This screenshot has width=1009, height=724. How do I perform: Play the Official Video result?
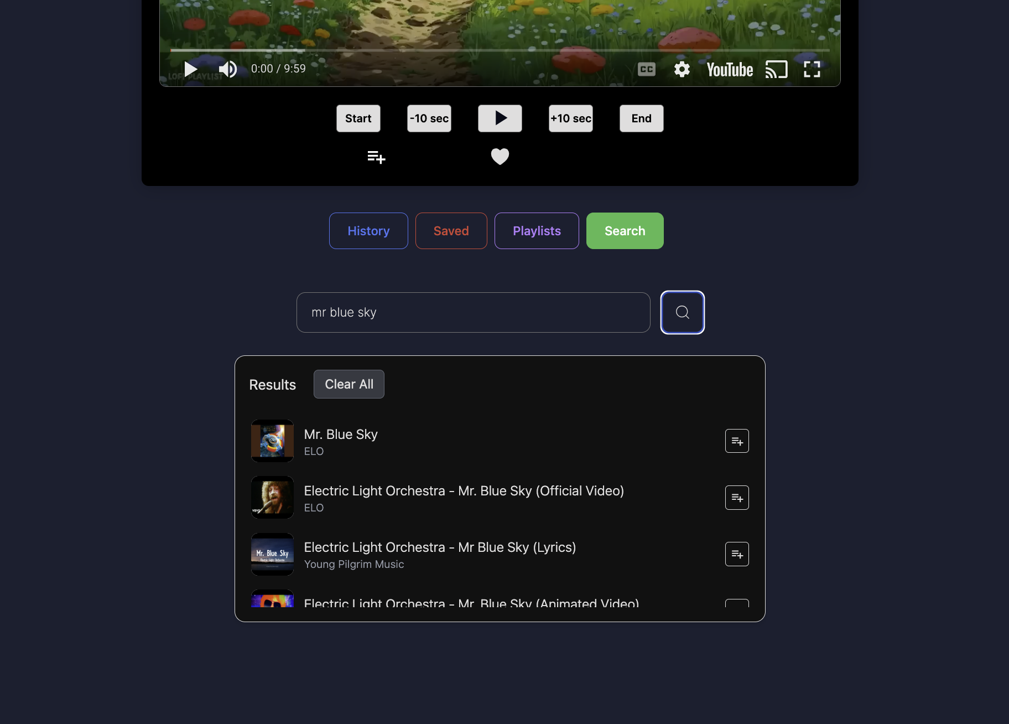(464, 491)
